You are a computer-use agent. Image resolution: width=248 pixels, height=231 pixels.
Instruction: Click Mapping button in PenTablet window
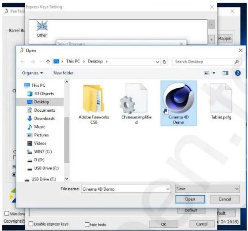[x=225, y=38]
